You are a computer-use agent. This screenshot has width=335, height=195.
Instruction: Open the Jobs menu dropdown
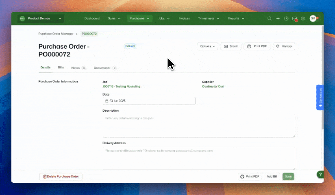(164, 19)
